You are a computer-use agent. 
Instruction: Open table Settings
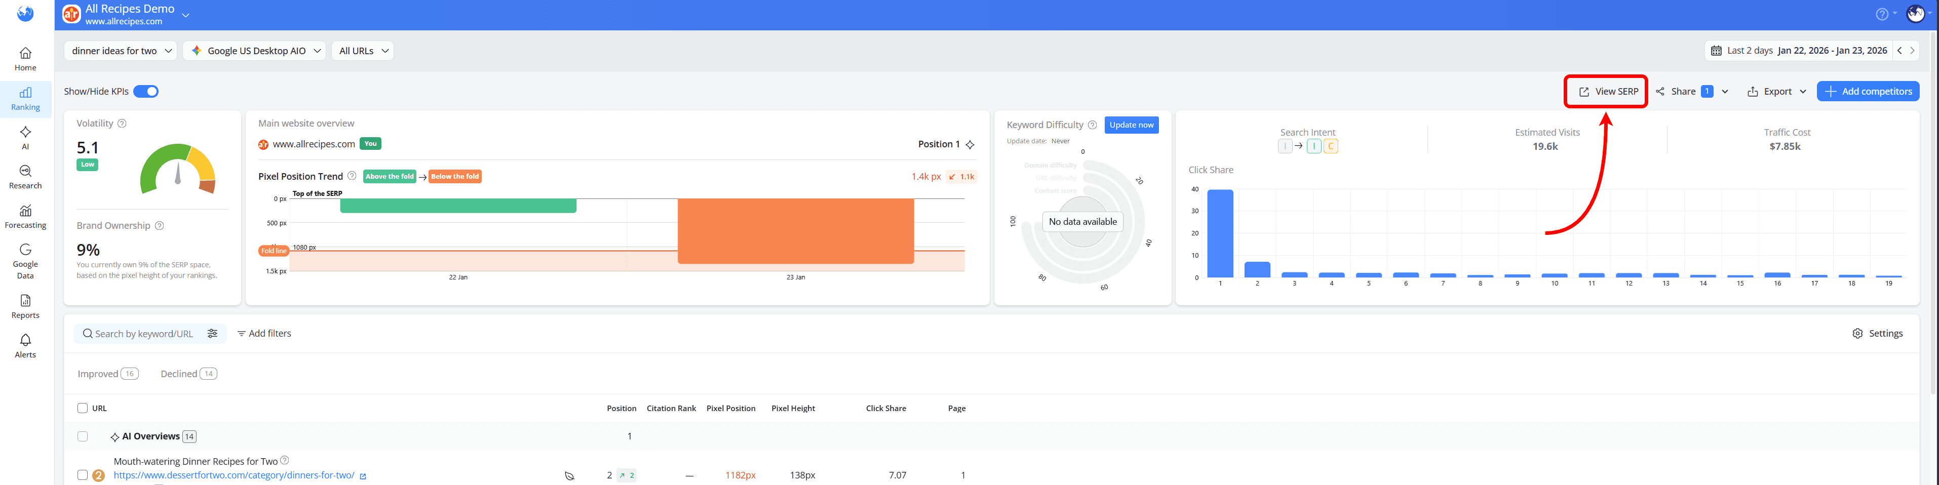pos(1877,333)
